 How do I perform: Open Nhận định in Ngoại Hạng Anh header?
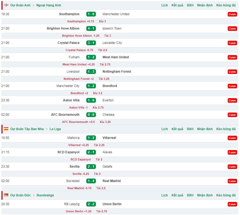pyautogui.click(x=205, y=5)
